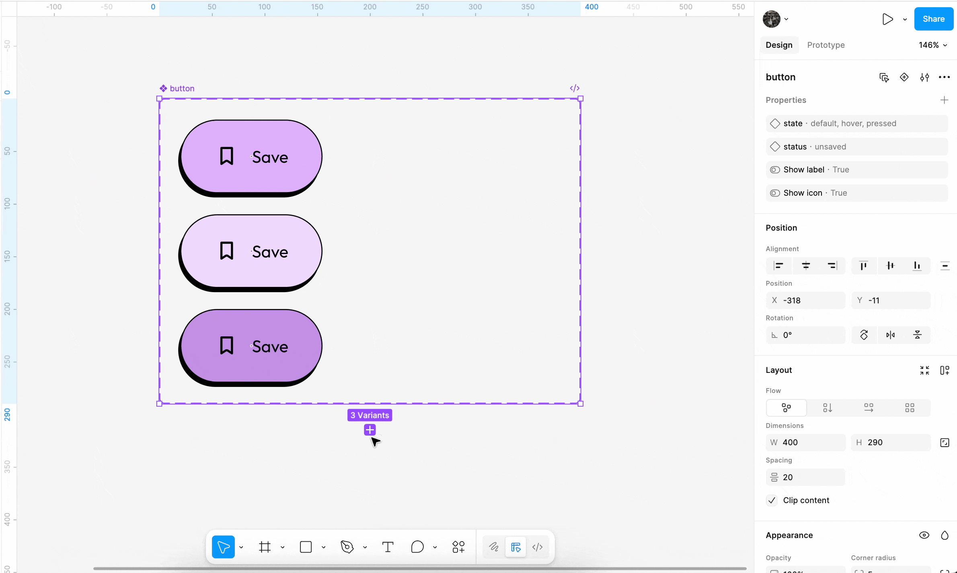
Task: Expand the Rectangle shape tools dropdown arrow
Action: coord(324,547)
